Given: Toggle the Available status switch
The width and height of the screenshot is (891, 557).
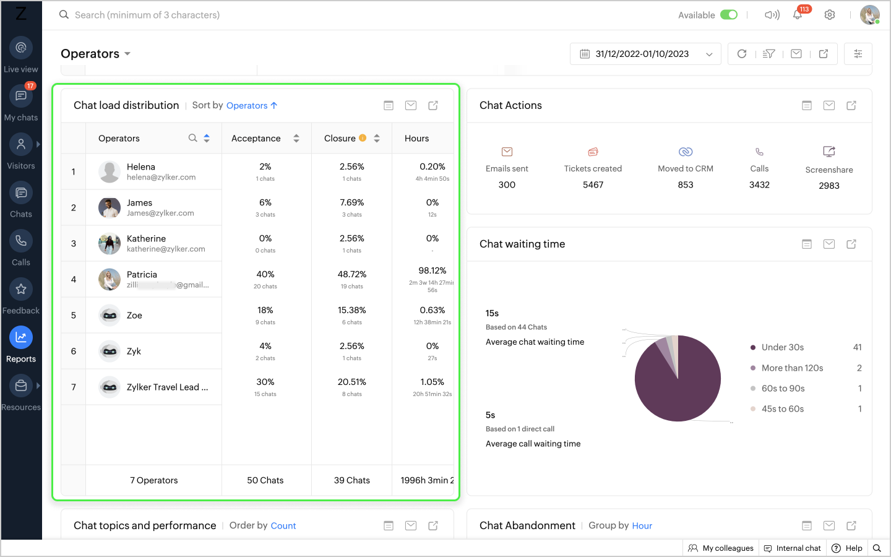Looking at the screenshot, I should click(x=729, y=15).
